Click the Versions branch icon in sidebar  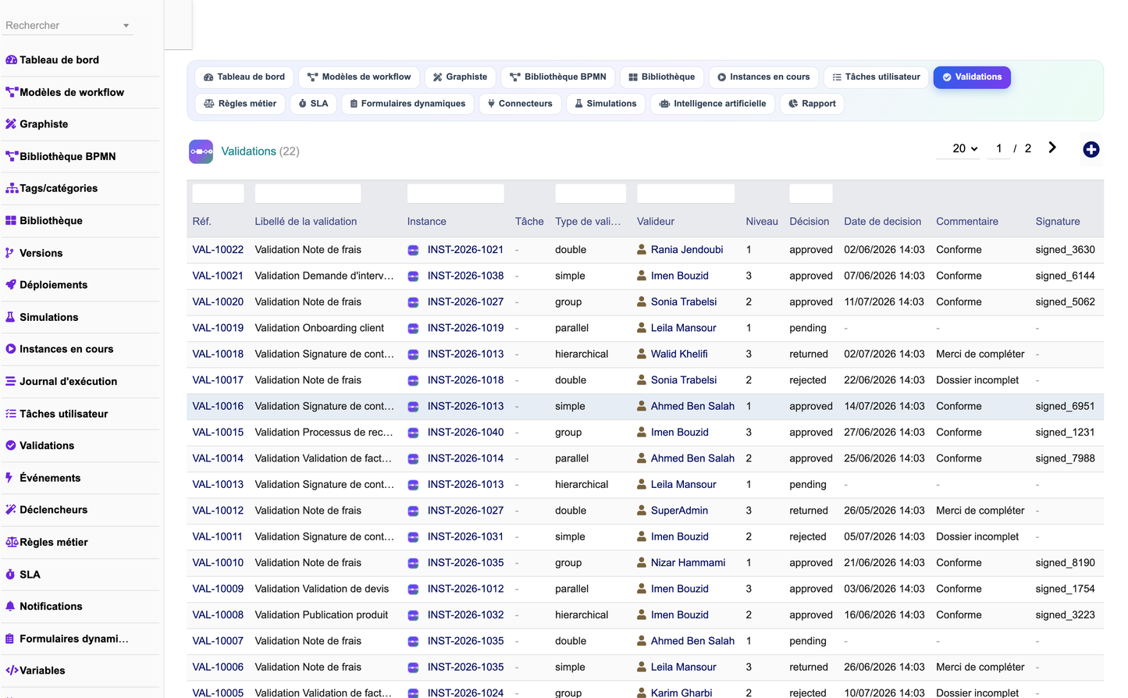(x=9, y=253)
